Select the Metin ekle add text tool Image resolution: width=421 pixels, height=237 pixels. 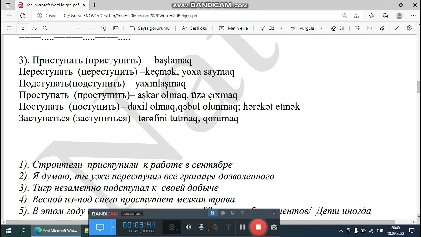pos(234,28)
